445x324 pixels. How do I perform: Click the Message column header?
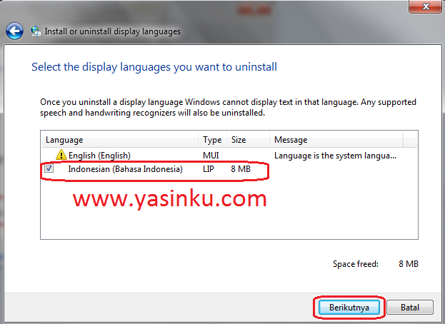point(336,140)
